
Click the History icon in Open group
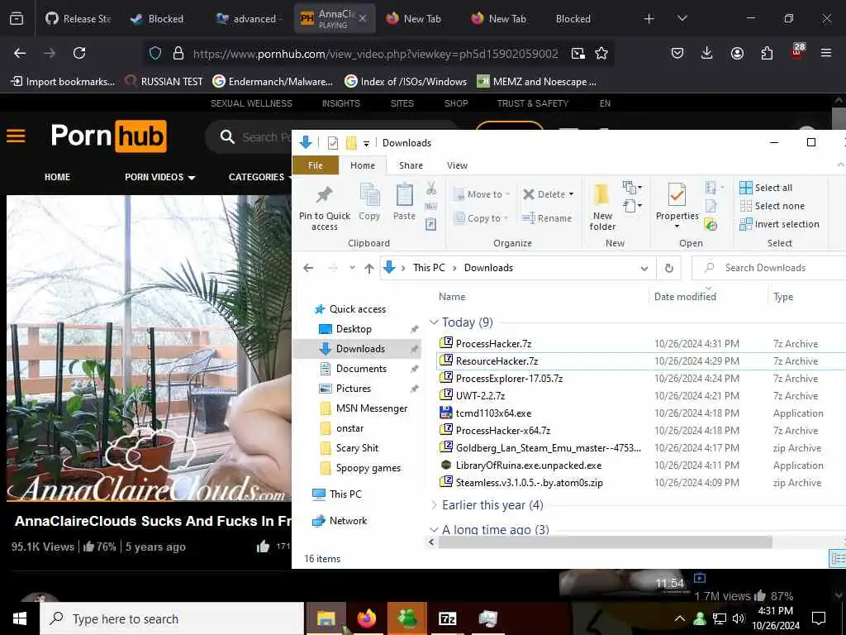coord(711,224)
